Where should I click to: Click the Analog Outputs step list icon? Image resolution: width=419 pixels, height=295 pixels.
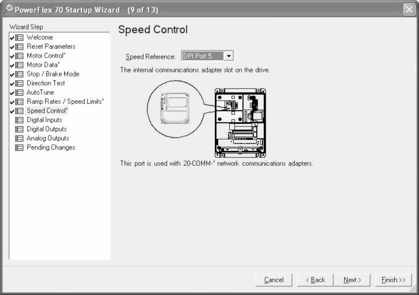click(x=19, y=139)
